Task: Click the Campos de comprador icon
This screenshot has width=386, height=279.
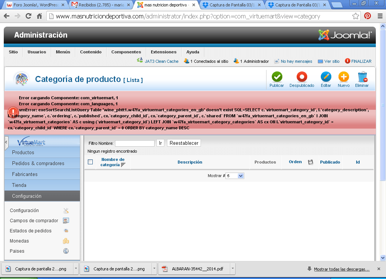Action: click(66, 221)
